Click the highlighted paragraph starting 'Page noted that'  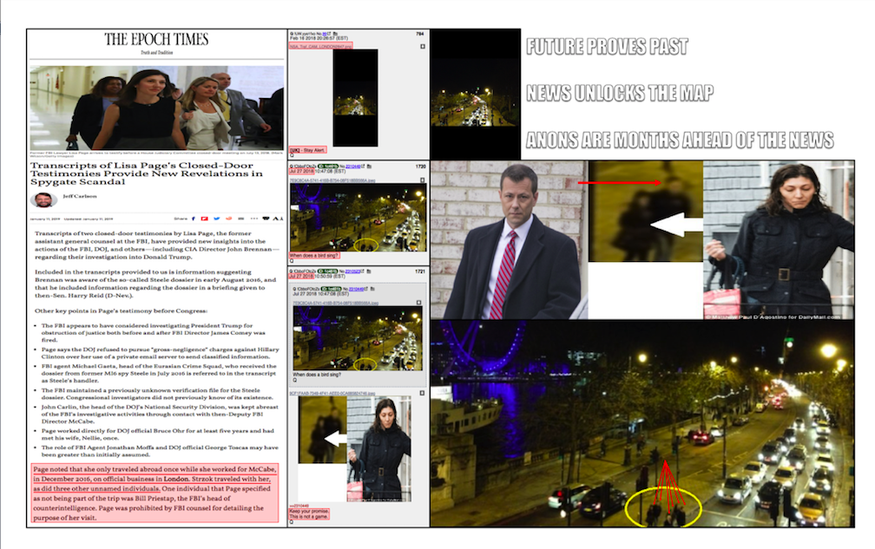pos(155,493)
